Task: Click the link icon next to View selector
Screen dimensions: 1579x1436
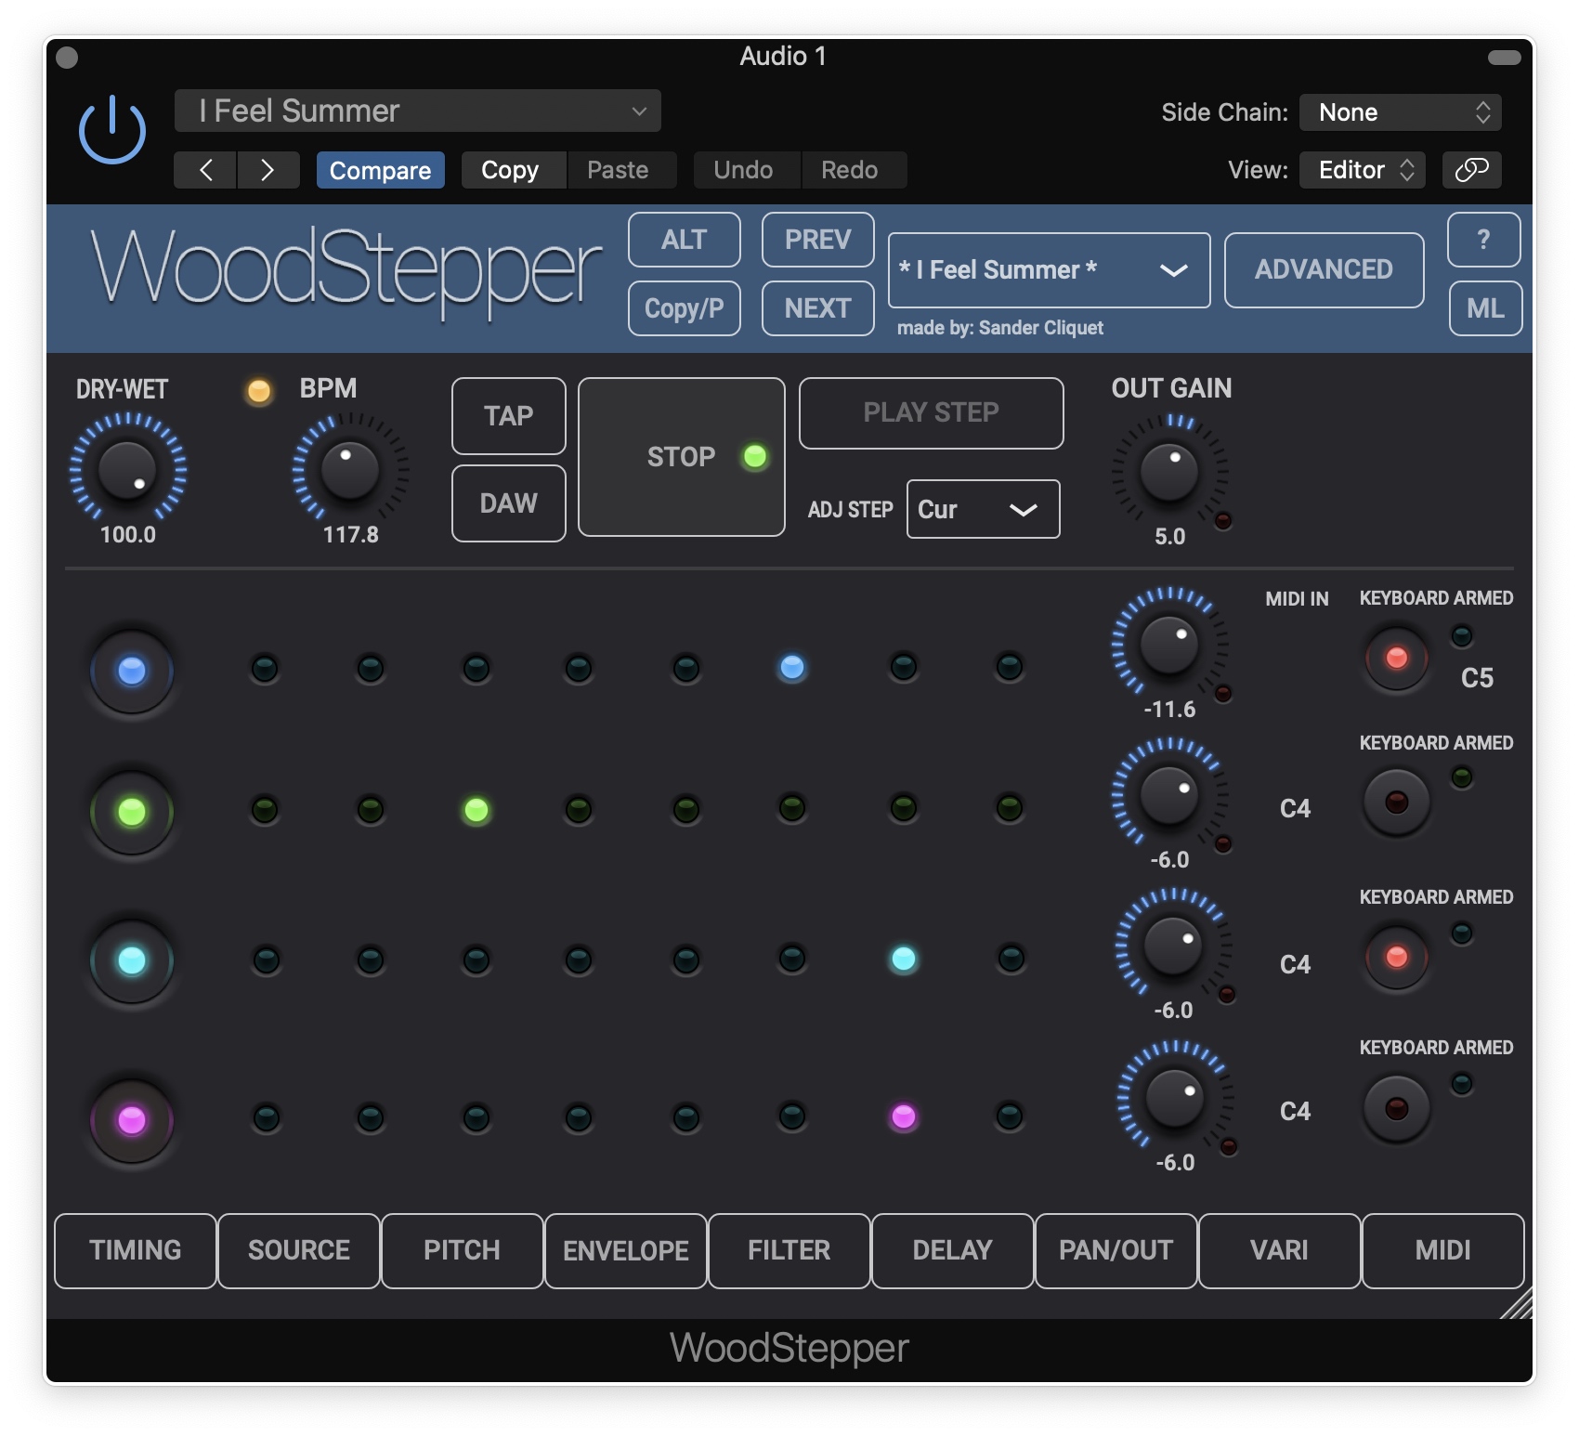Action: (1470, 170)
